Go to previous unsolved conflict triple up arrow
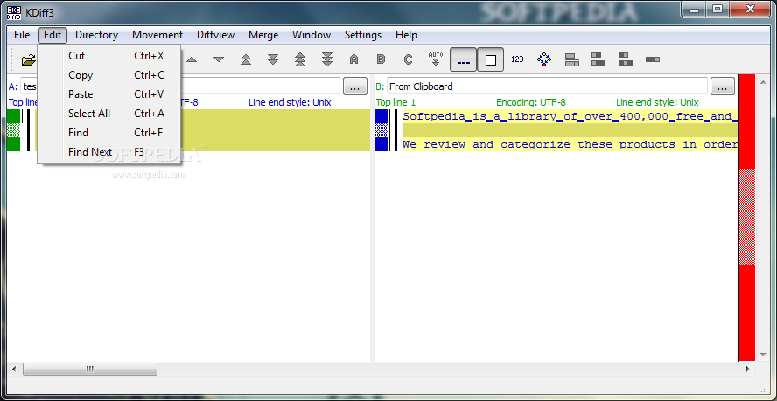The image size is (777, 401). point(300,60)
